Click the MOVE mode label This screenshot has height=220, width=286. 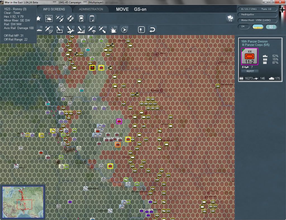click(x=122, y=9)
